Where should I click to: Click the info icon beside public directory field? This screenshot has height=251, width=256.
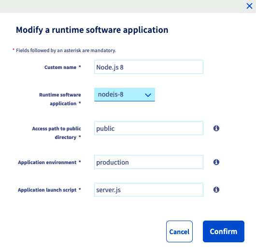click(x=216, y=128)
